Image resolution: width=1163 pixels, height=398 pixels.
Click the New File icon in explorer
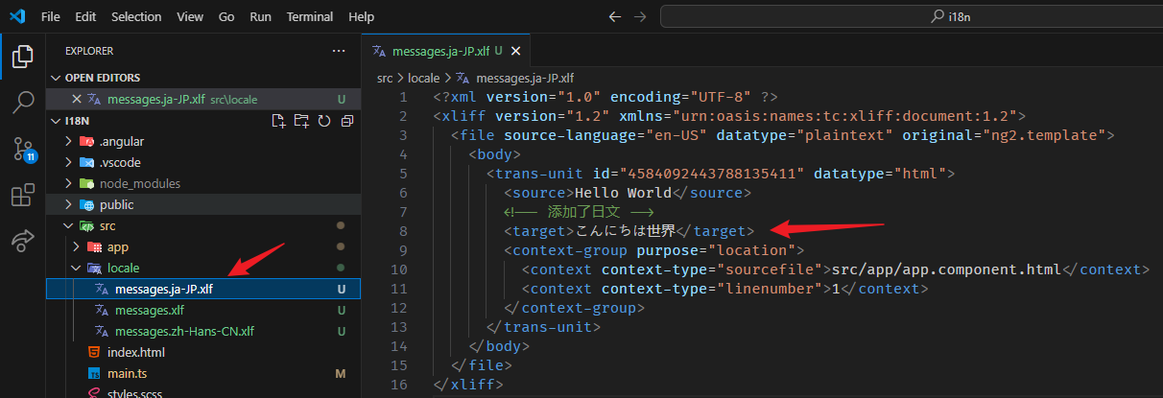pyautogui.click(x=278, y=121)
